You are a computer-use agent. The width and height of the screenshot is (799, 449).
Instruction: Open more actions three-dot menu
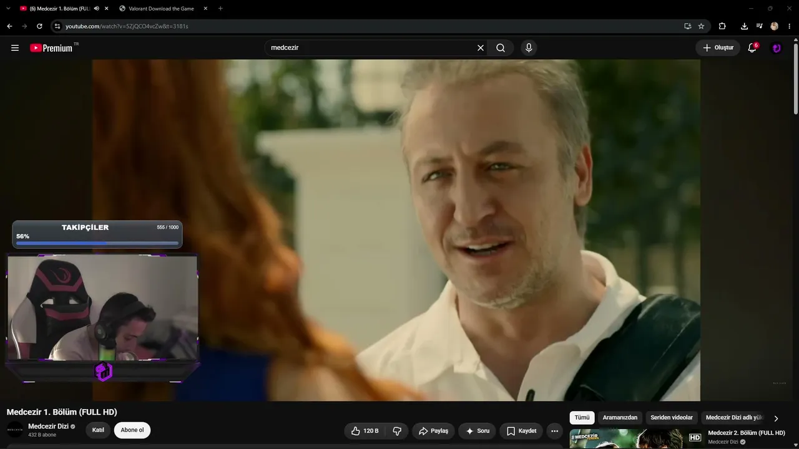tap(554, 431)
